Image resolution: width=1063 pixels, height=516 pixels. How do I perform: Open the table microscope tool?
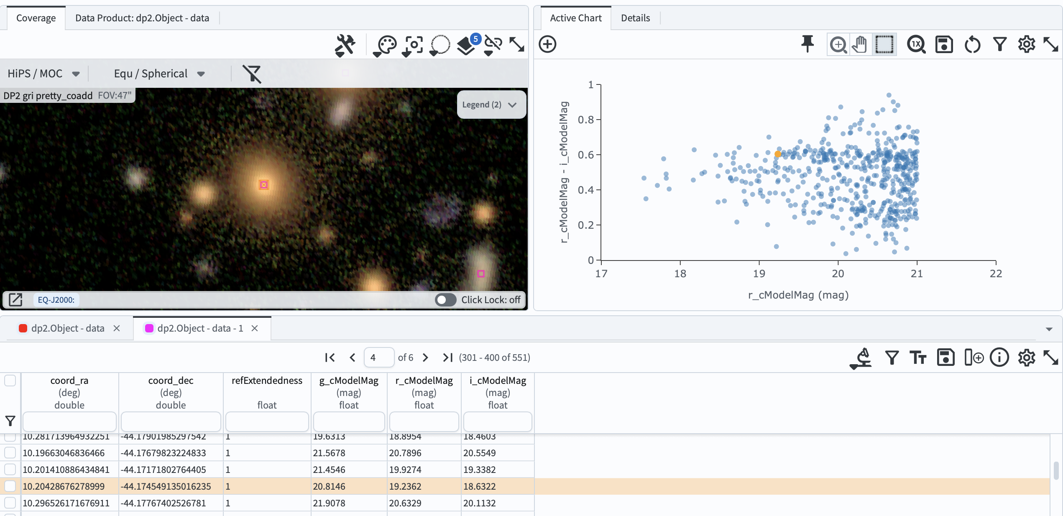(861, 358)
